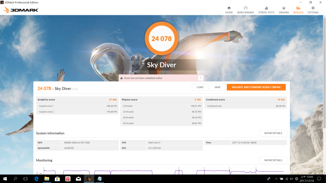The width and height of the screenshot is (326, 183).
Task: Open the taskbar clock and date
Action: pos(307,179)
